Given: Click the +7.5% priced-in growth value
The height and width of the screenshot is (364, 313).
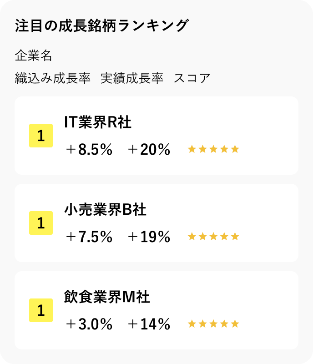Looking at the screenshot, I should 89,237.
